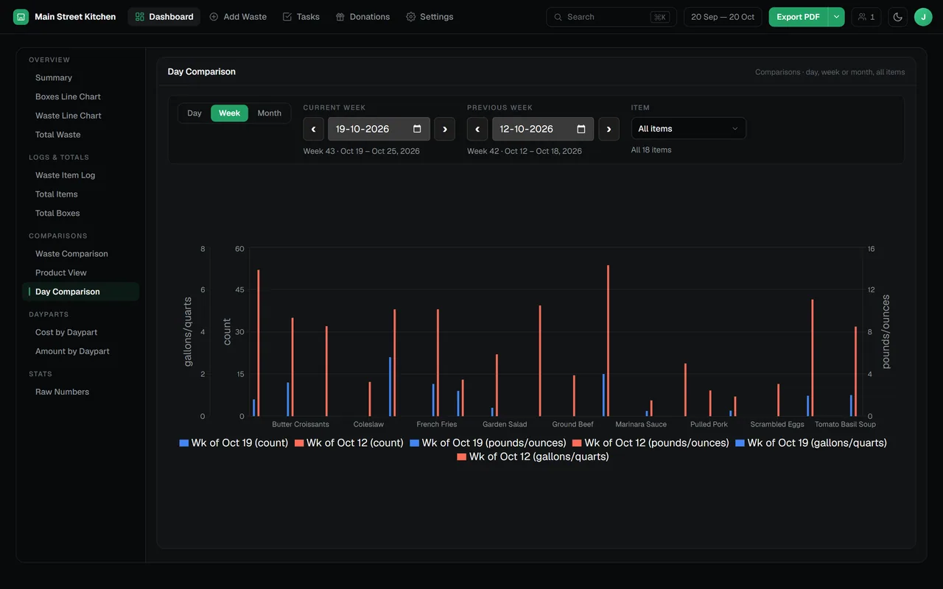This screenshot has height=589, width=943.
Task: Open calendar picker for 19-10-2026 date
Action: [x=417, y=129]
